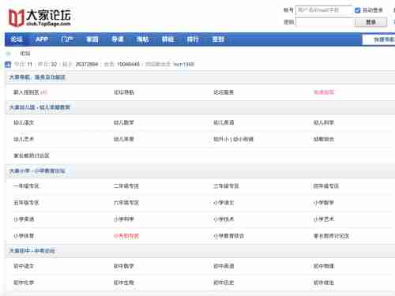This screenshot has width=395, height=296.
Task: Click the home icon in breadcrumb
Action: click(9, 54)
